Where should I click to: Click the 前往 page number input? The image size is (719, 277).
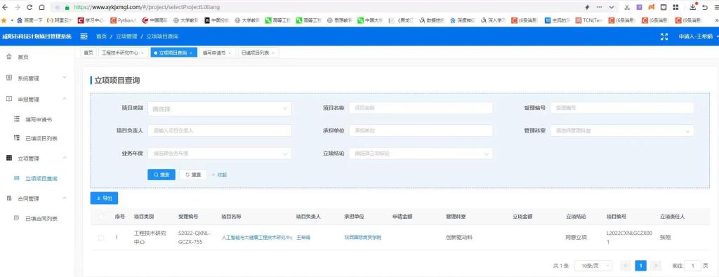pyautogui.click(x=693, y=266)
